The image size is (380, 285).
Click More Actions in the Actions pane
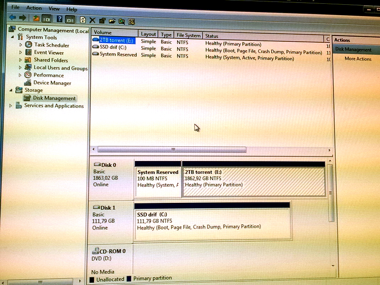coord(358,59)
